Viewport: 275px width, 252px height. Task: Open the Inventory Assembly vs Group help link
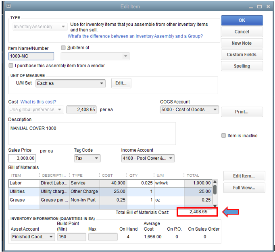point(135,36)
